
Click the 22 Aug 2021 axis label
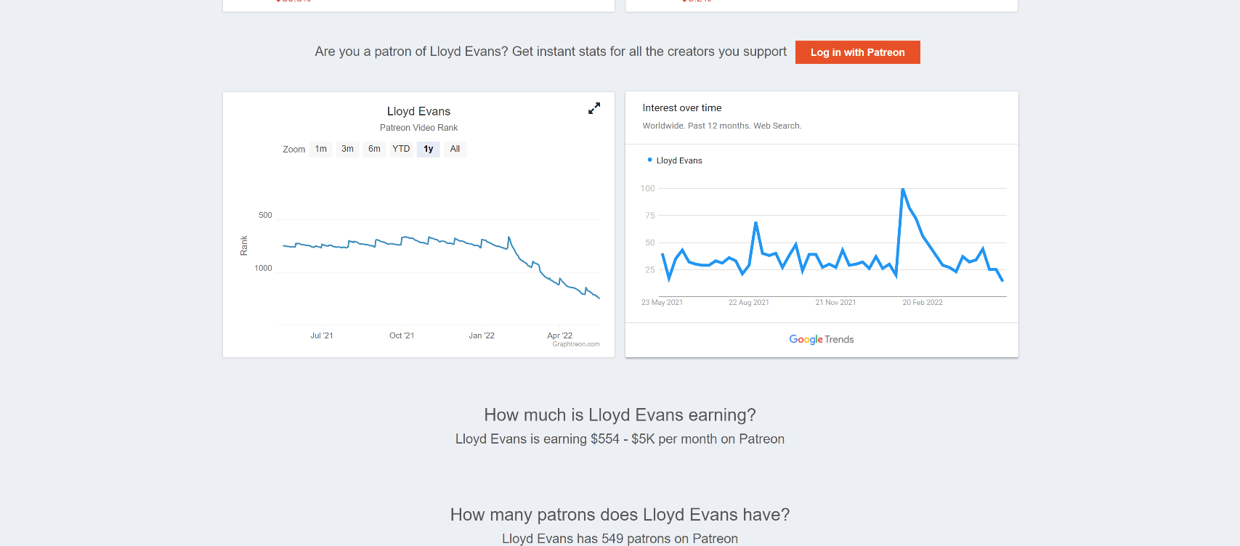749,302
